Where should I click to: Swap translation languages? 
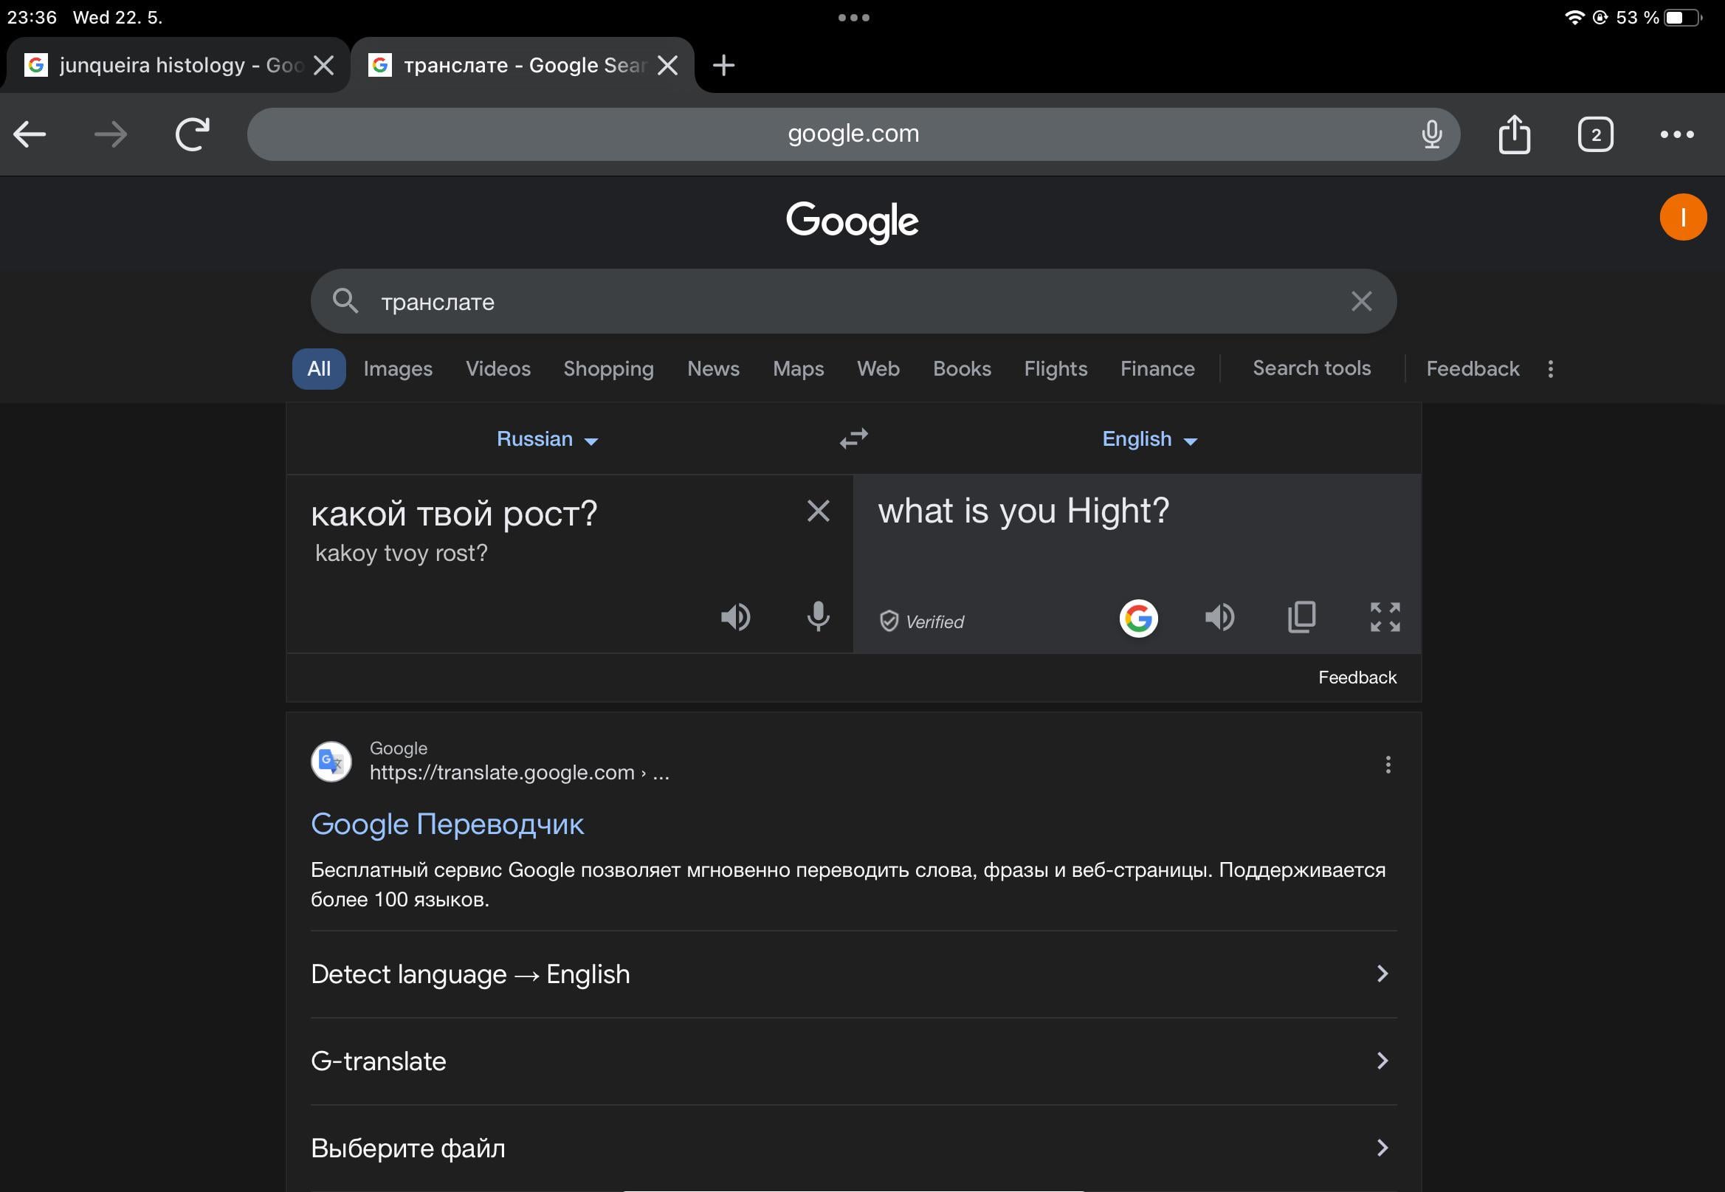click(852, 438)
